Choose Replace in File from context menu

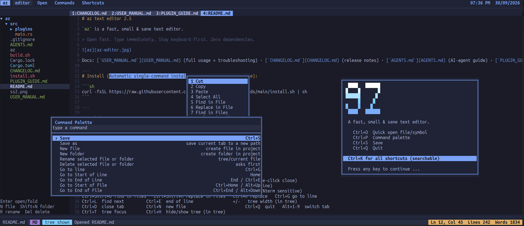pos(218,108)
